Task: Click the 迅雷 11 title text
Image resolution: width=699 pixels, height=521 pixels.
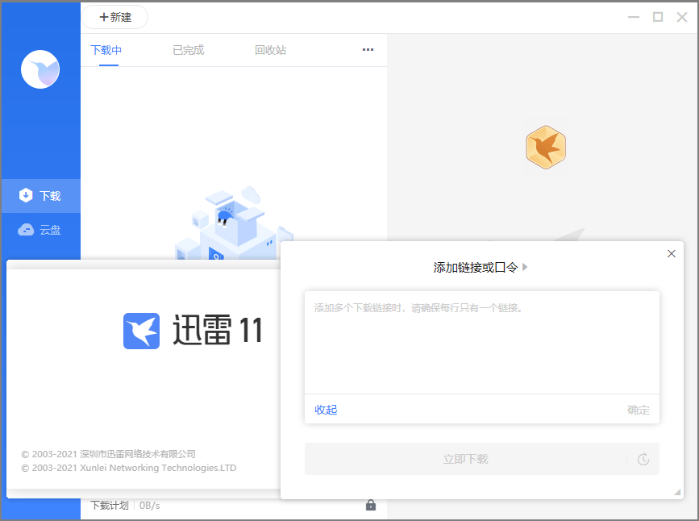Action: (218, 330)
